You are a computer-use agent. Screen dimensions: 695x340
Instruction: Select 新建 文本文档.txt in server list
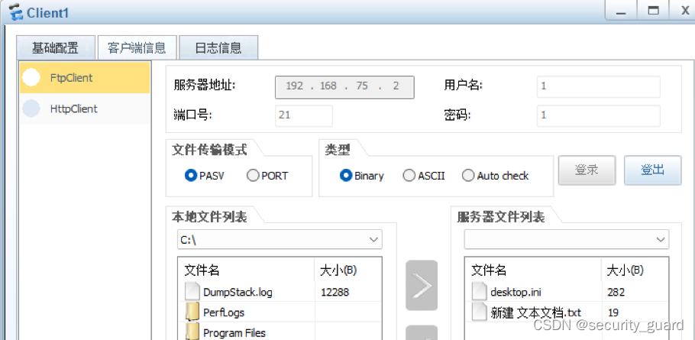536,312
